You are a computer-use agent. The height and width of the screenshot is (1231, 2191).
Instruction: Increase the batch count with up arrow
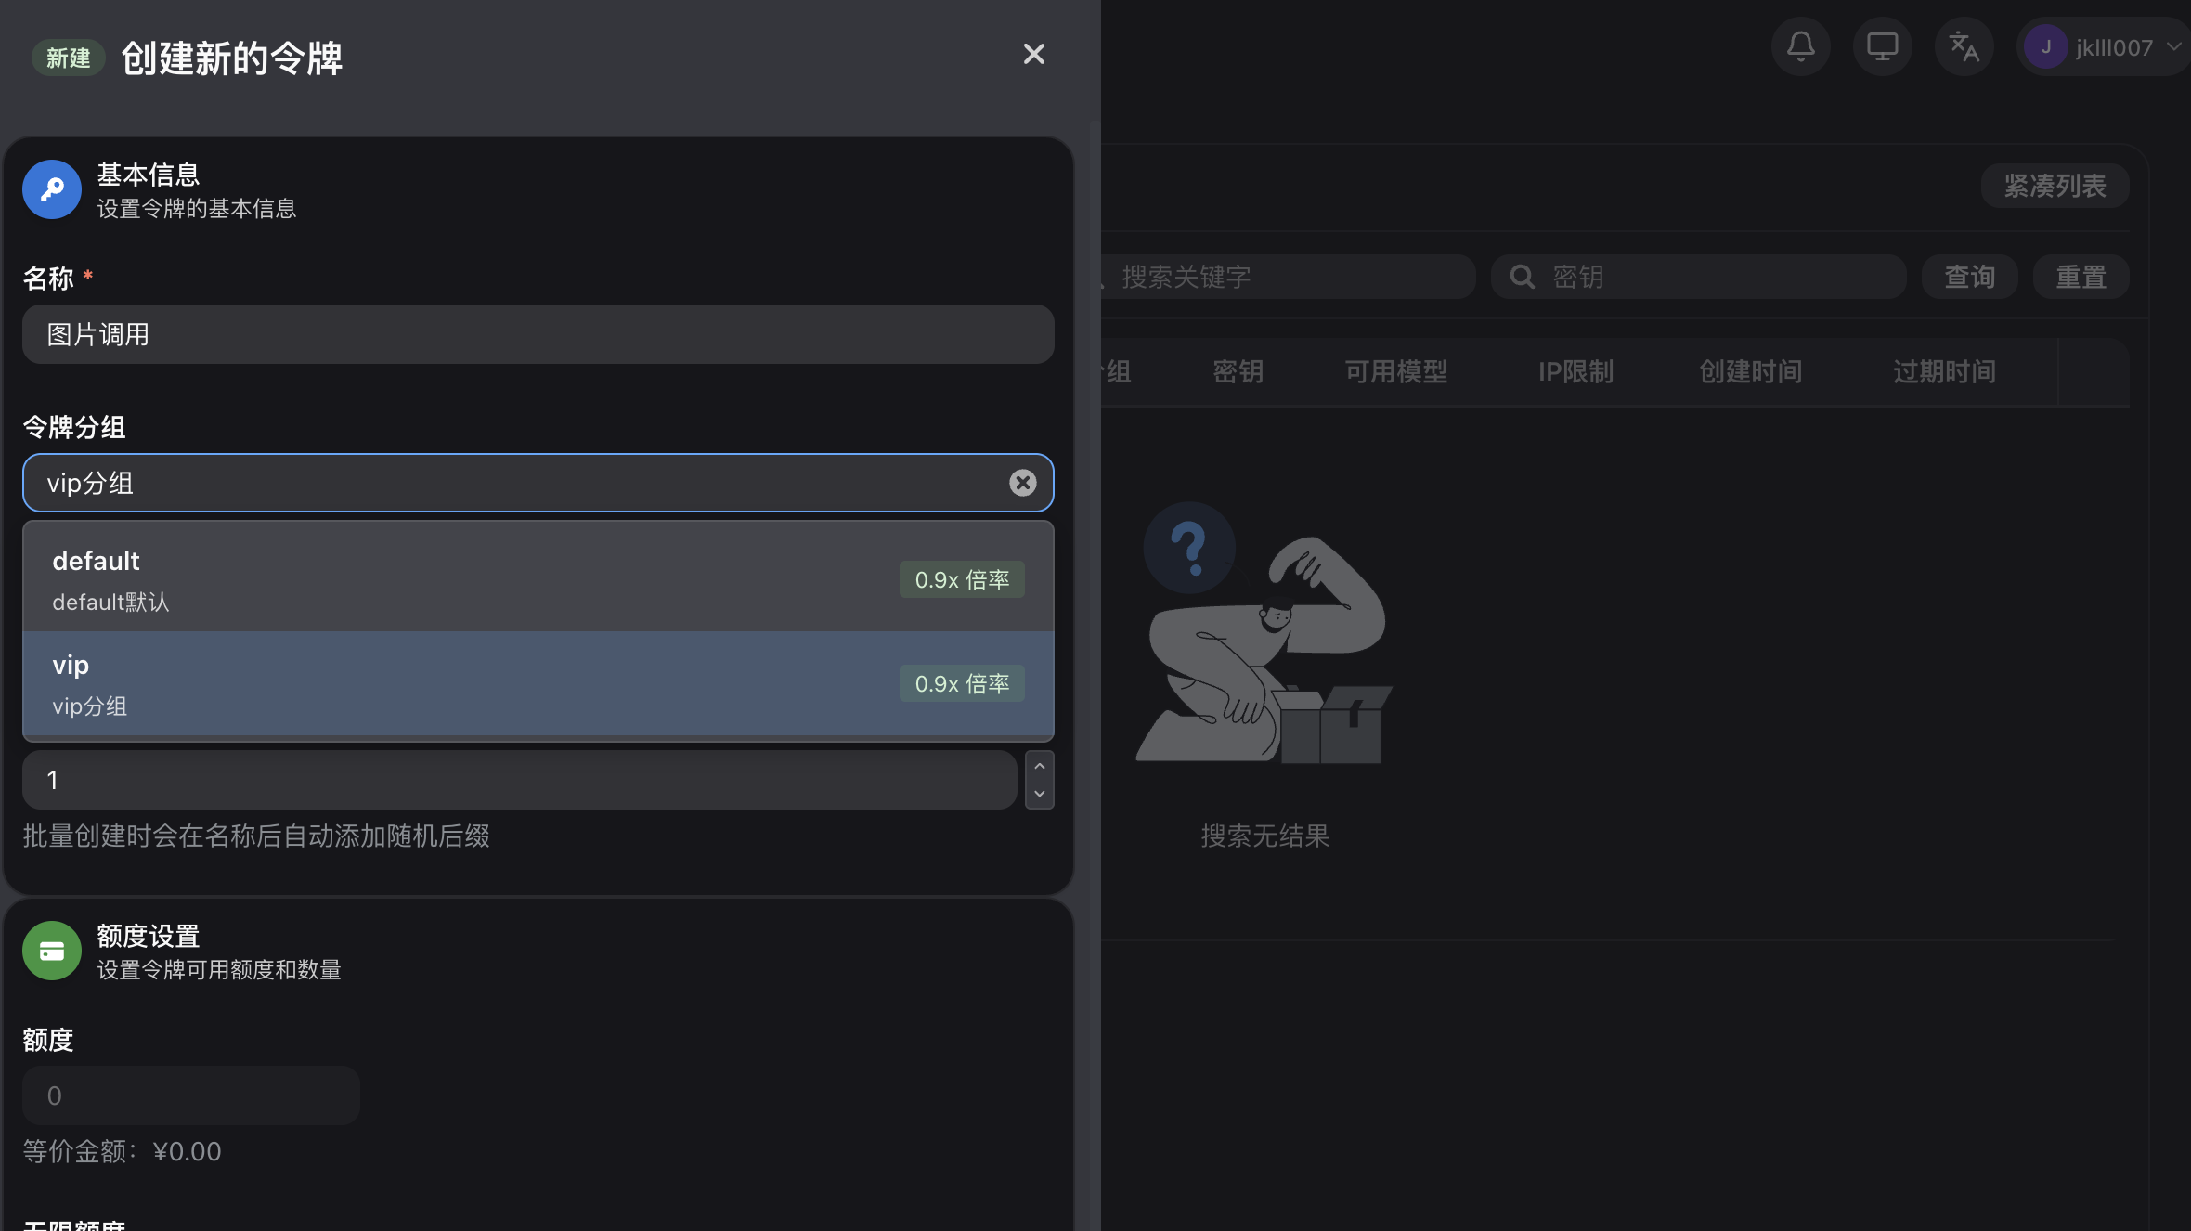[x=1039, y=766]
